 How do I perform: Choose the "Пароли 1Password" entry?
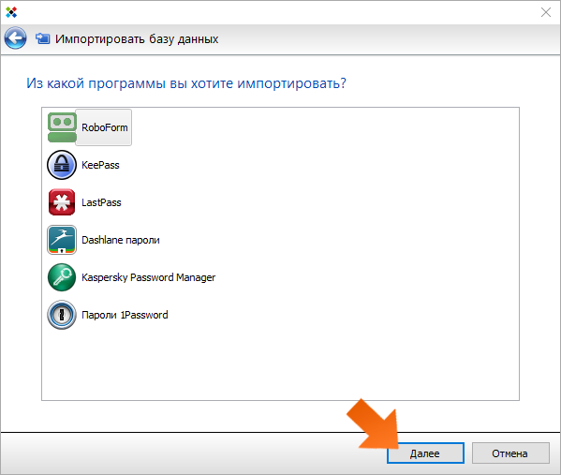[125, 315]
